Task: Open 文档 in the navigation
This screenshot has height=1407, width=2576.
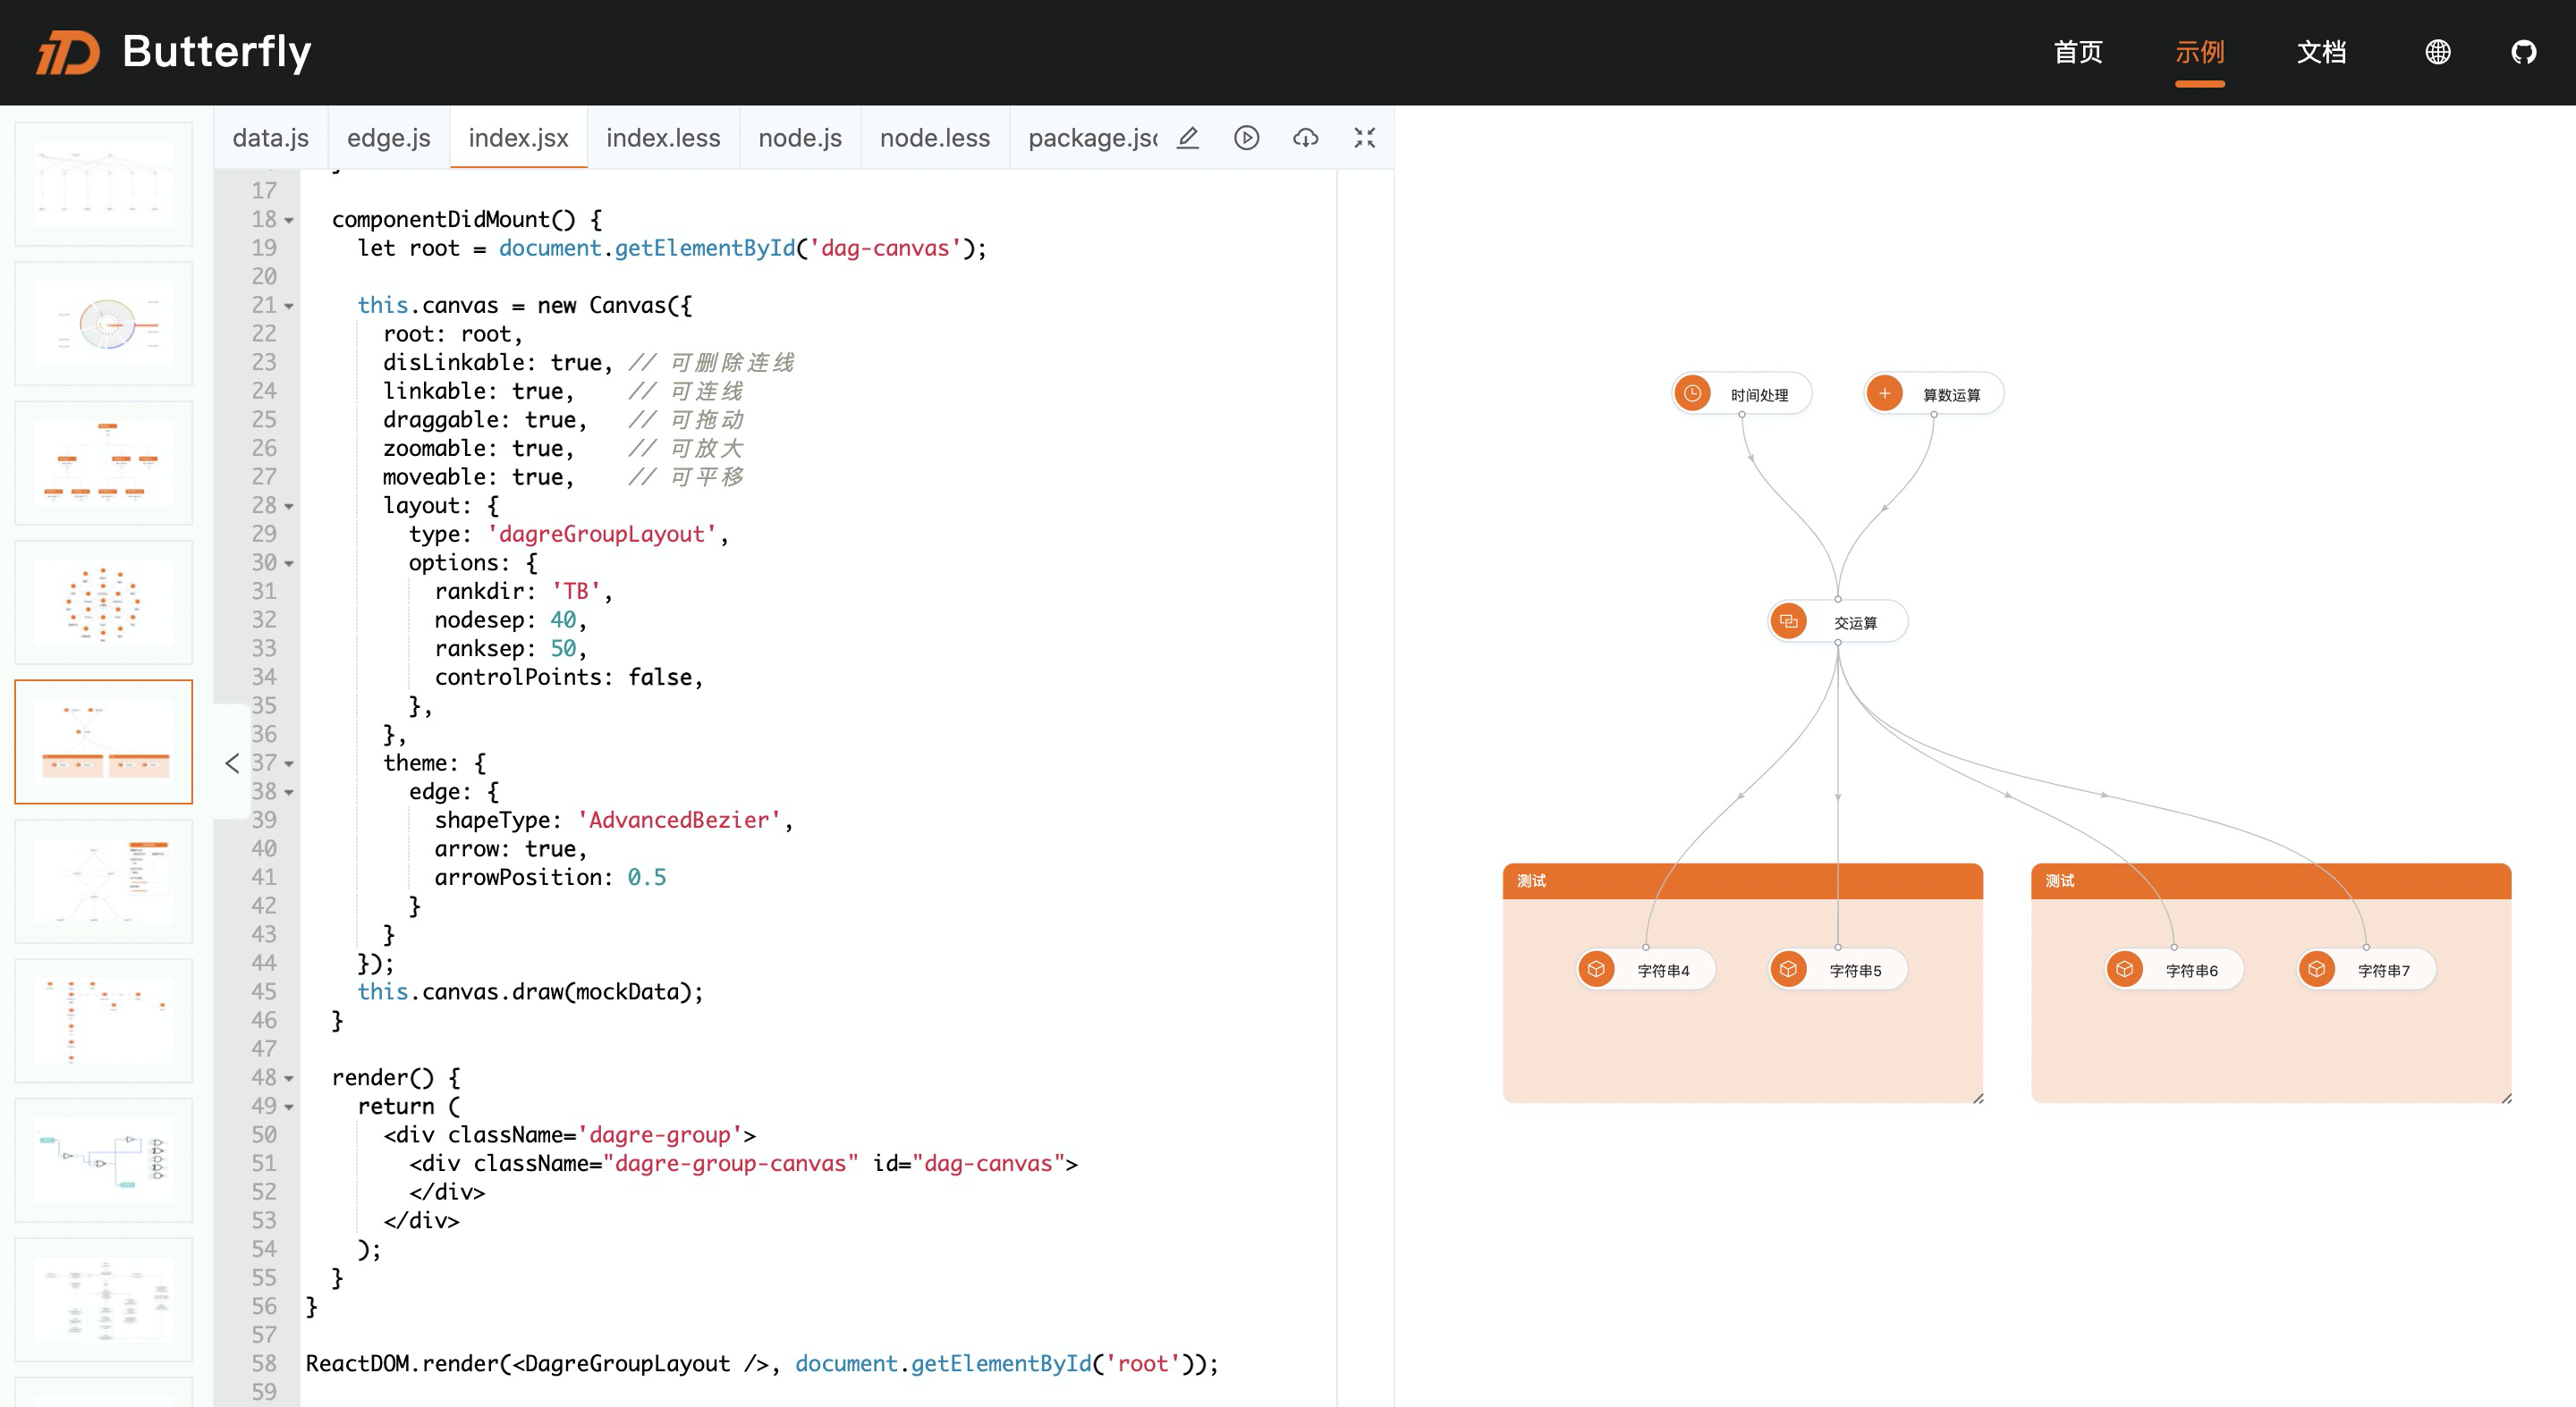Action: point(2321,52)
